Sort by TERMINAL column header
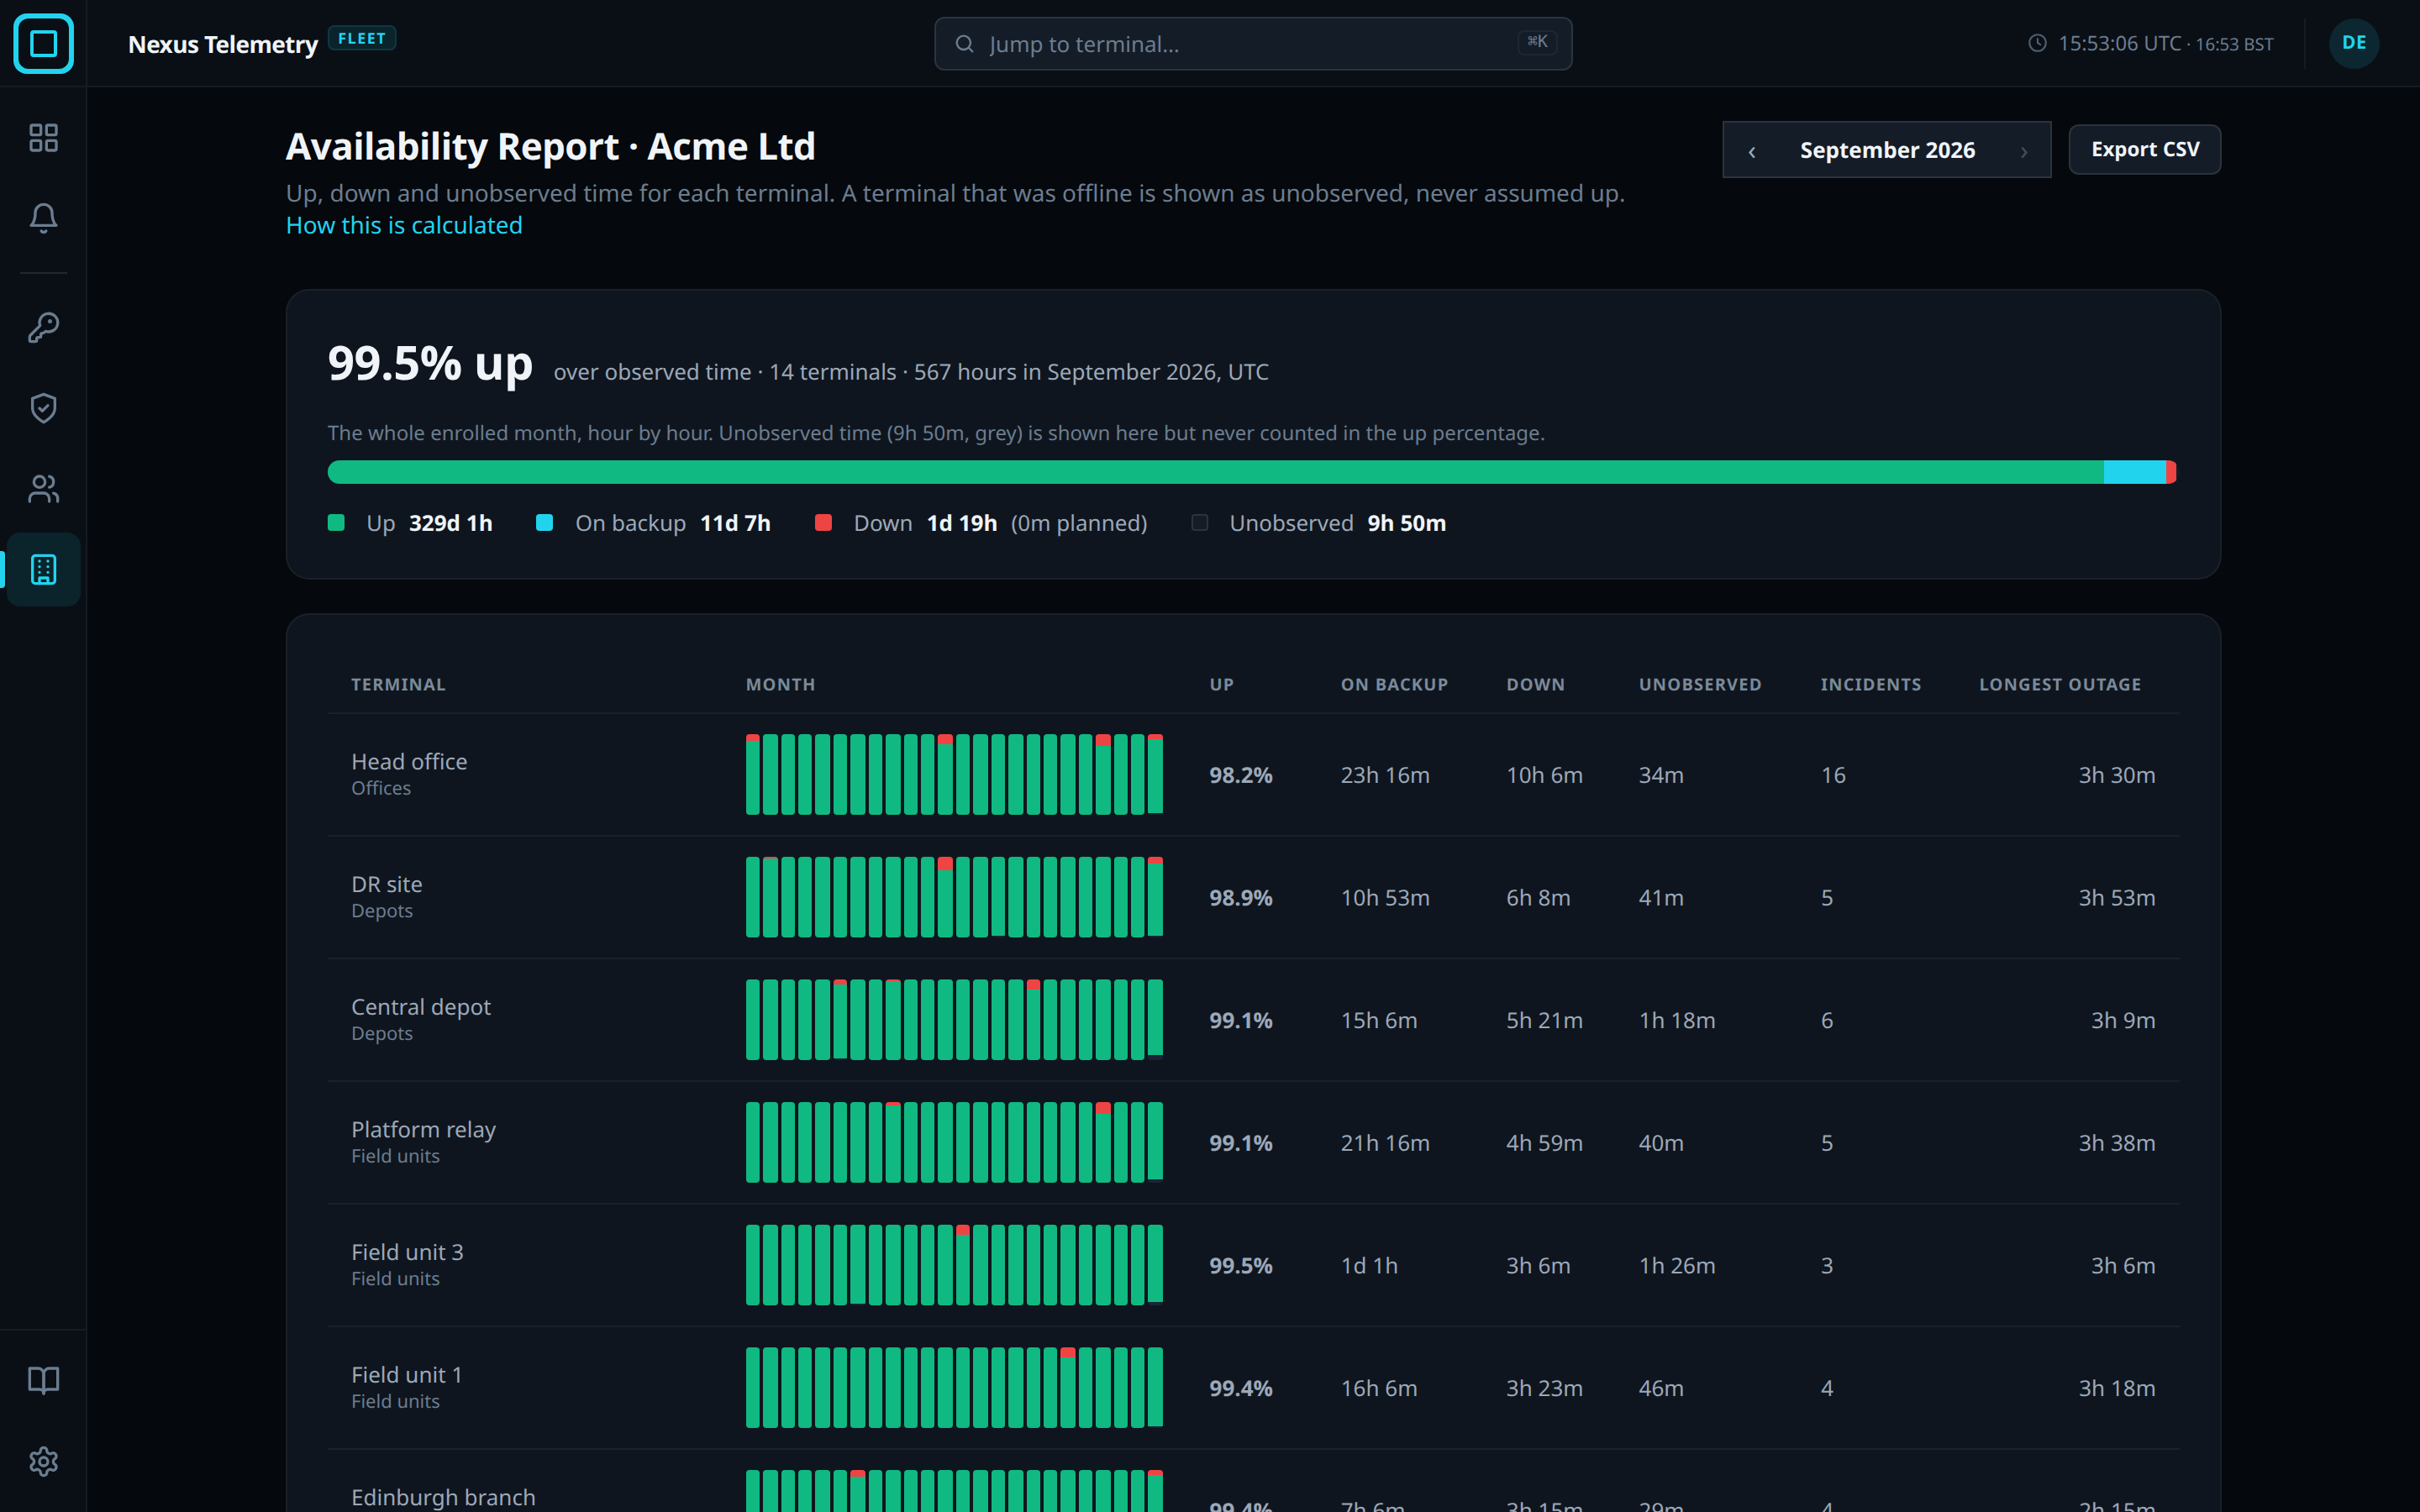 point(398,684)
